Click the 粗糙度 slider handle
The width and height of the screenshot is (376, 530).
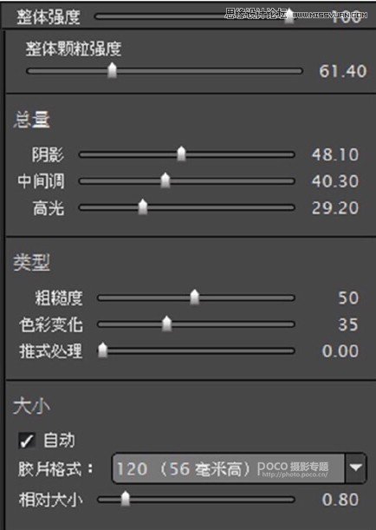[194, 298]
